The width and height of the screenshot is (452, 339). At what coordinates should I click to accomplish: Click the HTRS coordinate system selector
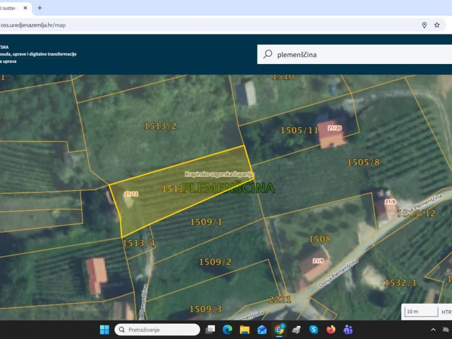pos(446,312)
